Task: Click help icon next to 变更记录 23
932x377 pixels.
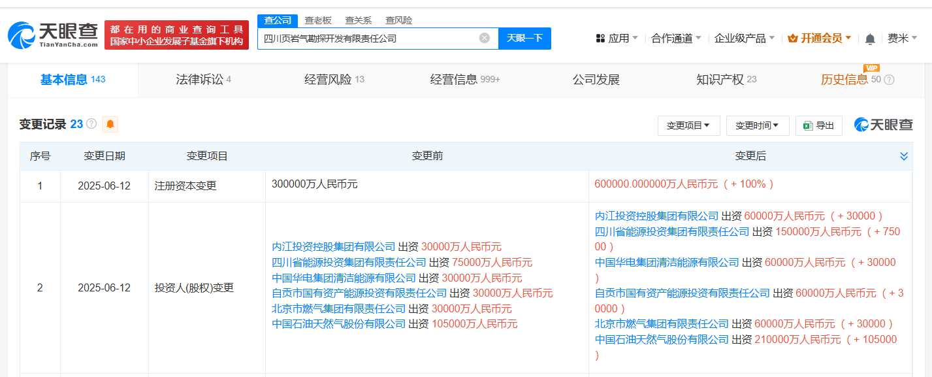Action: (91, 123)
